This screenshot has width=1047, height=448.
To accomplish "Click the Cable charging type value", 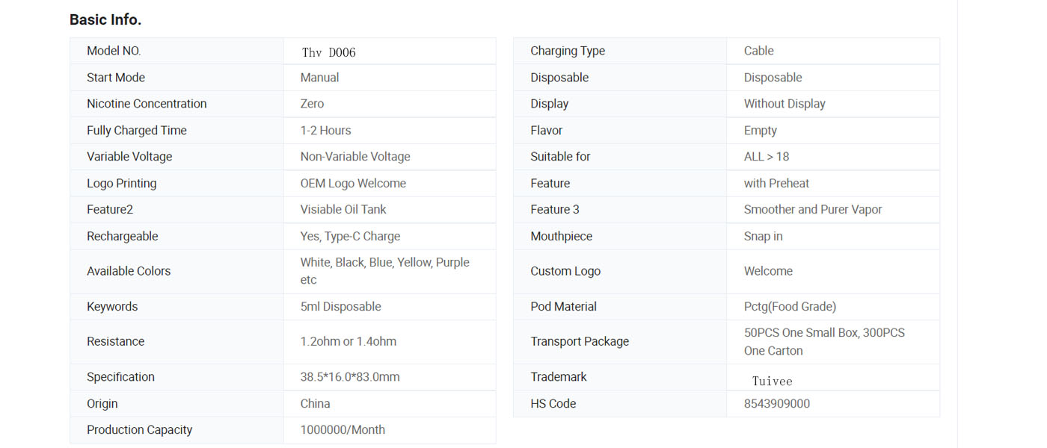I will tap(758, 52).
